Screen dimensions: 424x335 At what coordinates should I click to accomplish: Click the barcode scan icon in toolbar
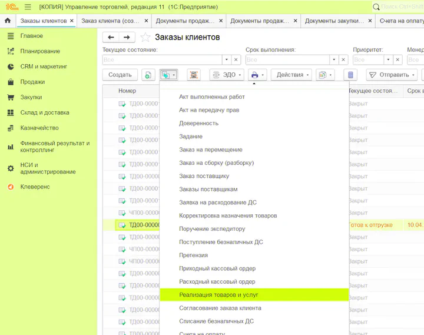(194, 75)
